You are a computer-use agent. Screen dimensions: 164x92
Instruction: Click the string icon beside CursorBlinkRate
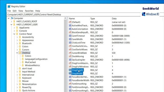70,53
